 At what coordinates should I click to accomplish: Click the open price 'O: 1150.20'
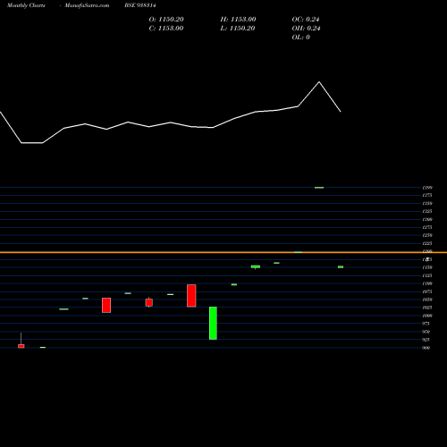click(x=166, y=20)
